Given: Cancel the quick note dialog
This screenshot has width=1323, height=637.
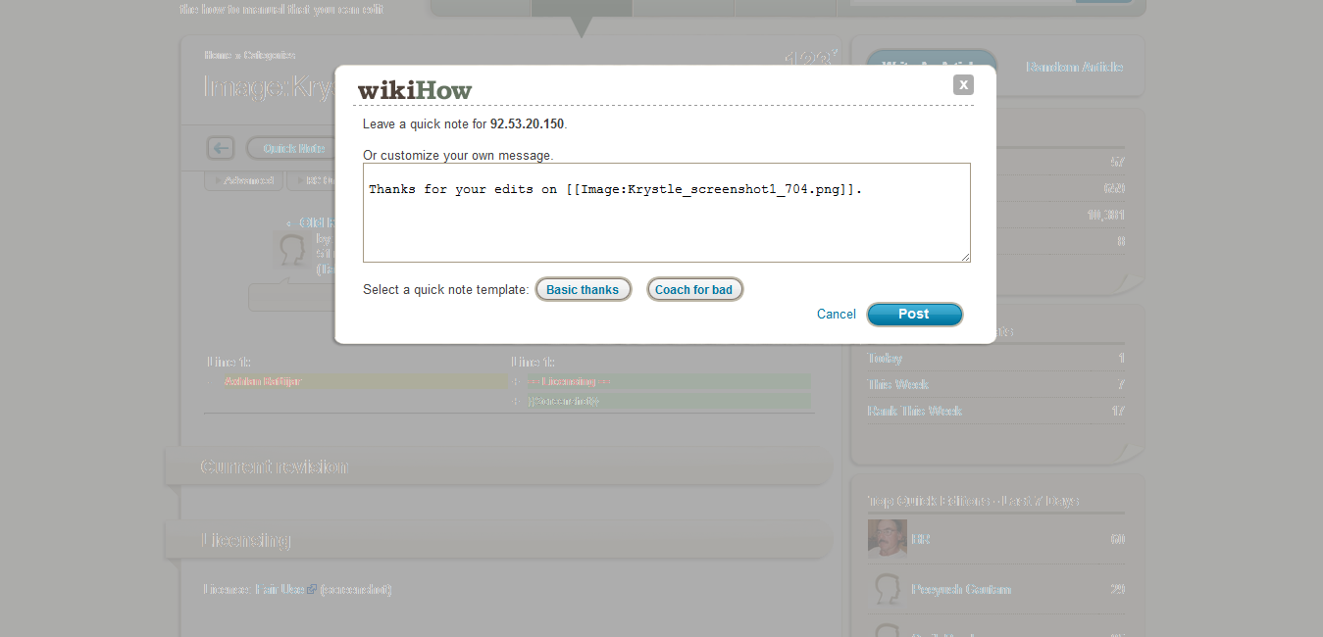Looking at the screenshot, I should tap(837, 314).
